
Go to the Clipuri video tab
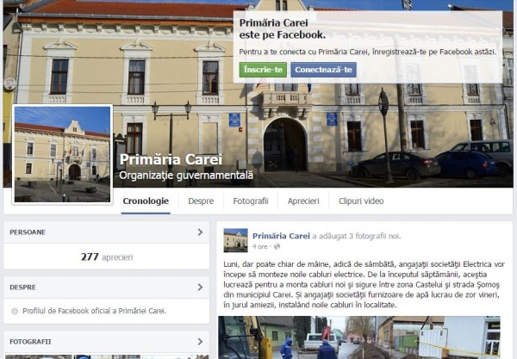tap(361, 201)
